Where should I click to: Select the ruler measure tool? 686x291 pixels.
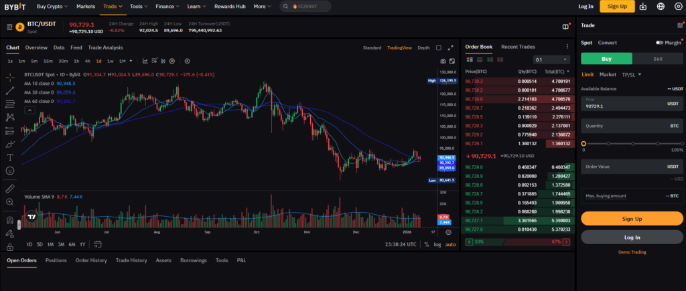coord(10,189)
